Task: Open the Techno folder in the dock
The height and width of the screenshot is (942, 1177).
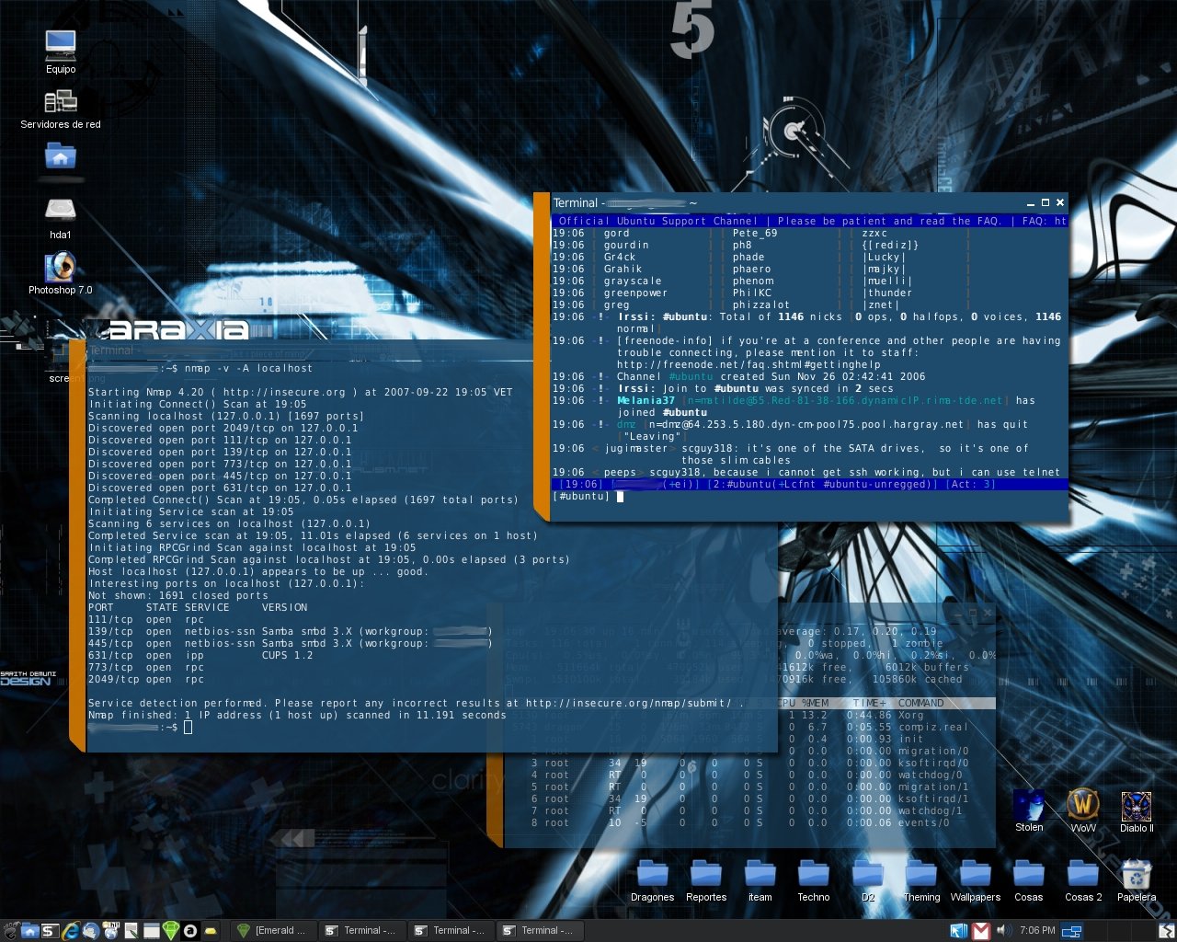Action: click(x=813, y=876)
